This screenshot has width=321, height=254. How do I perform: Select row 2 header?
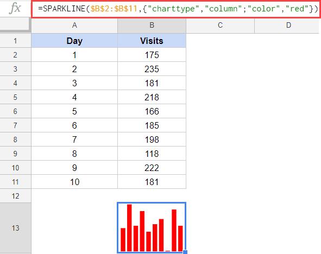pyautogui.click(x=15, y=55)
